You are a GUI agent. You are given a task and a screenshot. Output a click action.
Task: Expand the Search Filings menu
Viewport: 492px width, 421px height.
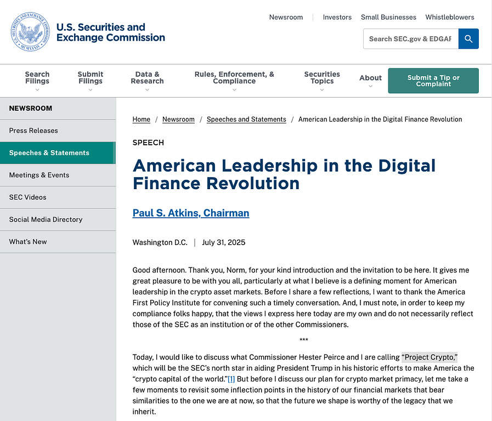point(37,81)
